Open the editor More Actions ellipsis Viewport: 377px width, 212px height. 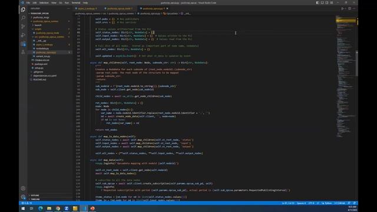[x=354, y=8]
